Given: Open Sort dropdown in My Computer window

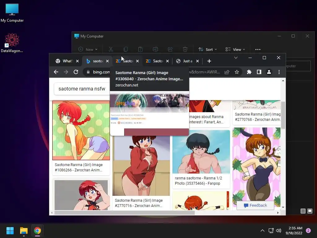Looking at the screenshot, I should [x=208, y=49].
